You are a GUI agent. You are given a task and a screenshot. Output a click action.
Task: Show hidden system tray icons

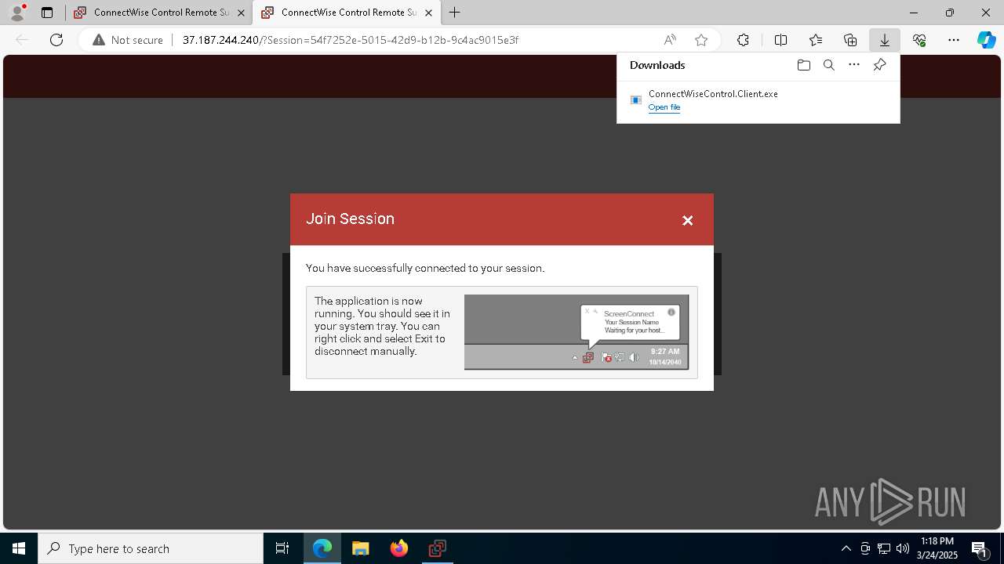846,548
